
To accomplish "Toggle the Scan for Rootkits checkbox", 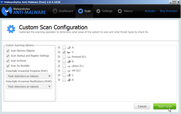I will tap(8, 66).
